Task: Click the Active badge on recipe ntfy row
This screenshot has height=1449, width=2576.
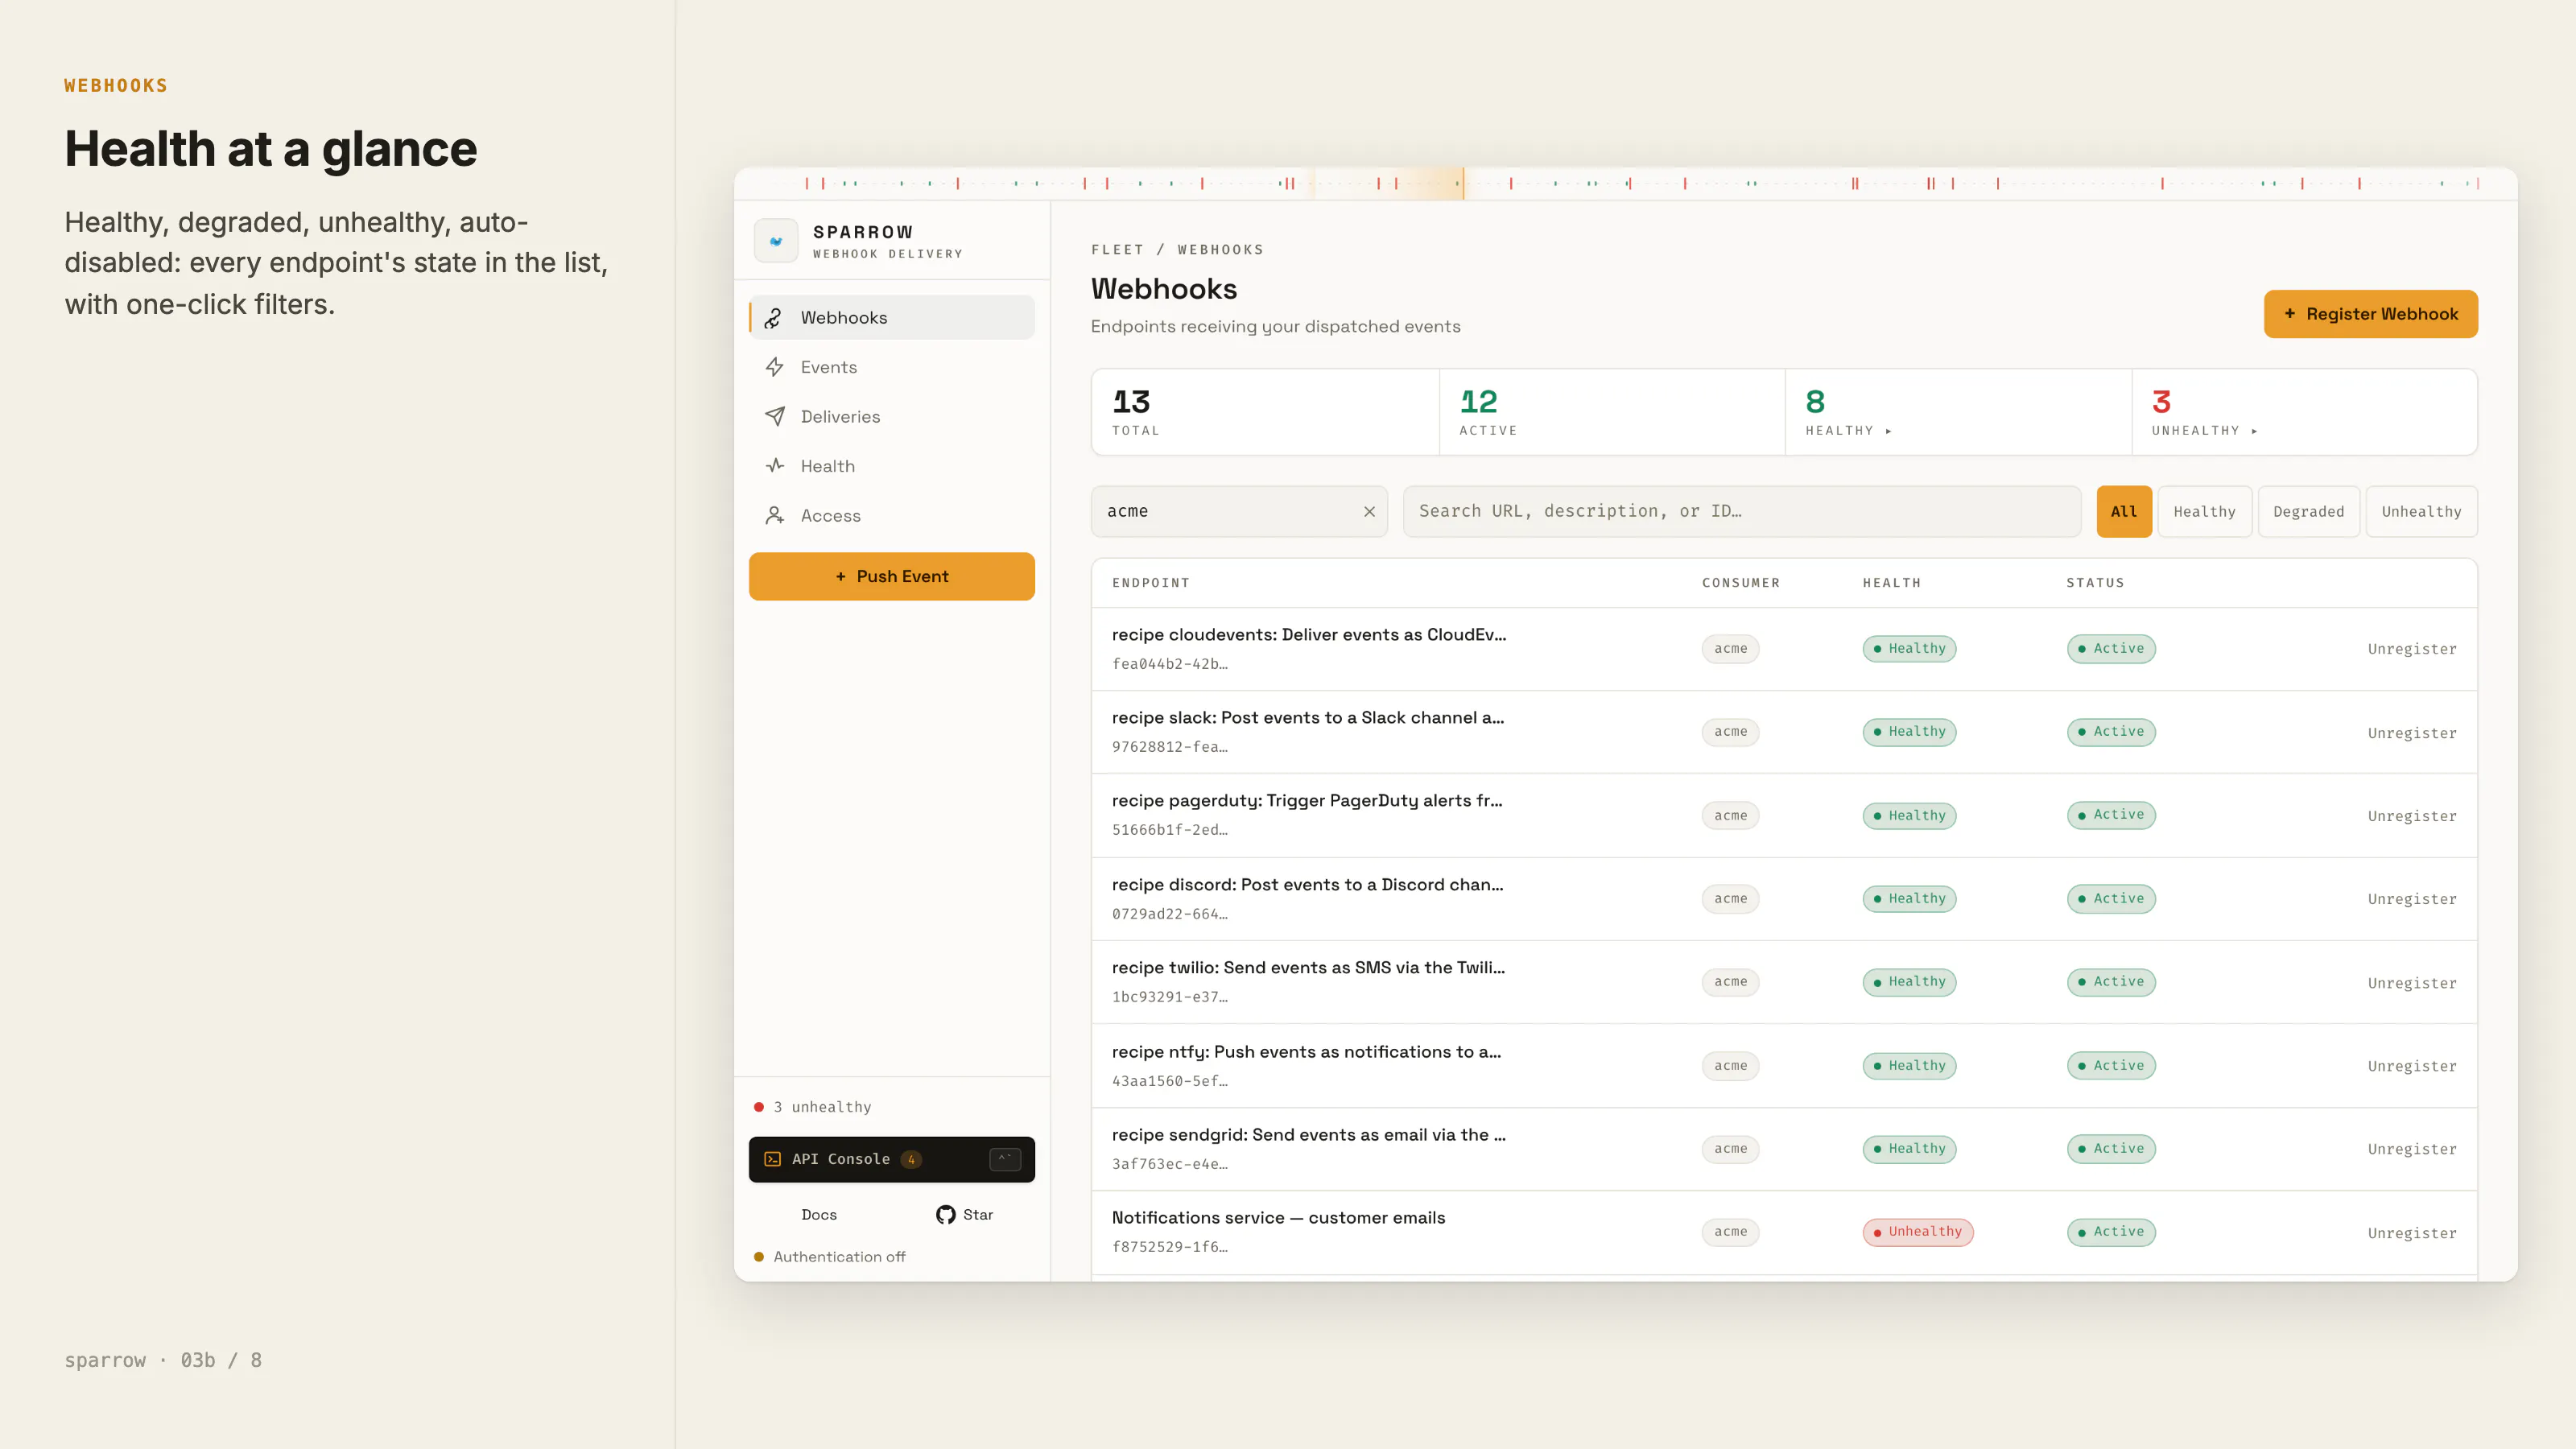Action: 2111,1066
